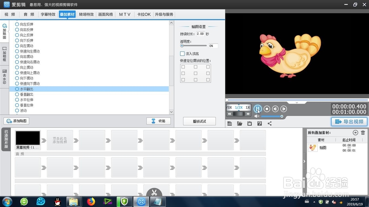369x207 pixels.
Task: Expand the arrow below preview progress bar
Action: click(x=297, y=103)
